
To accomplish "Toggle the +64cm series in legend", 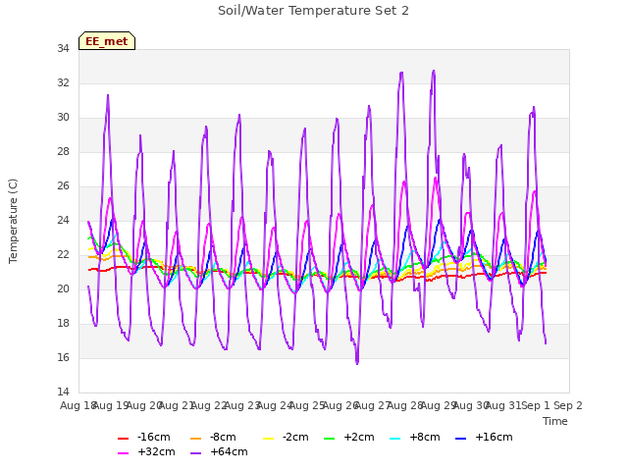I will (219, 451).
